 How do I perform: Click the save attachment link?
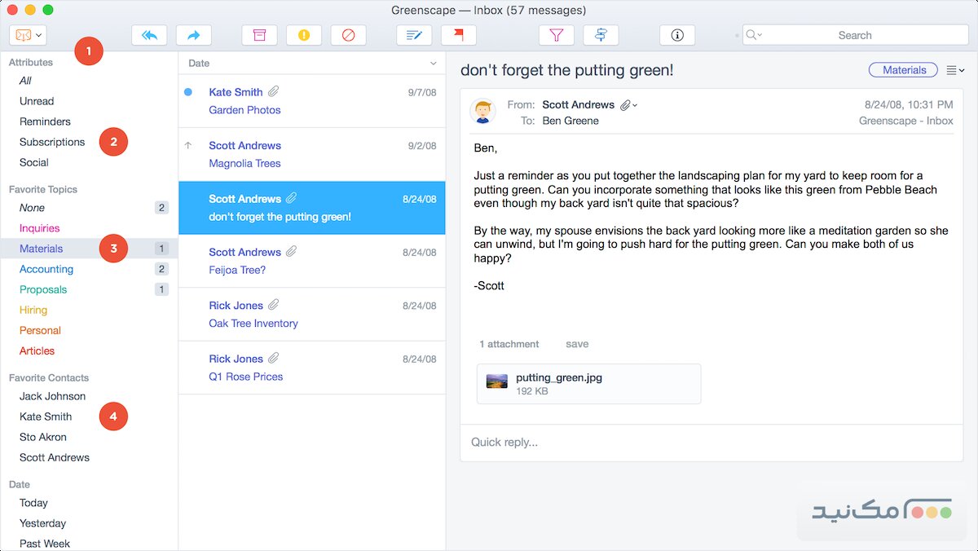[x=577, y=344]
